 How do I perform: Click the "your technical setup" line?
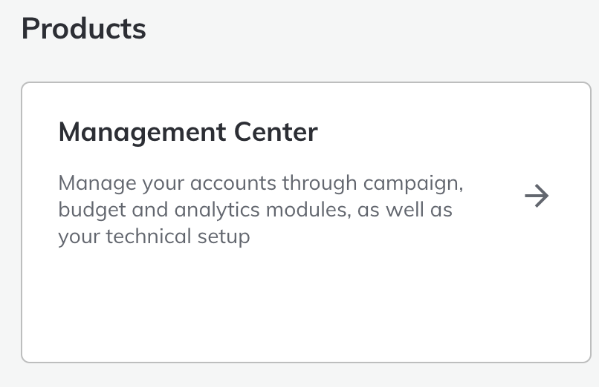tap(154, 237)
